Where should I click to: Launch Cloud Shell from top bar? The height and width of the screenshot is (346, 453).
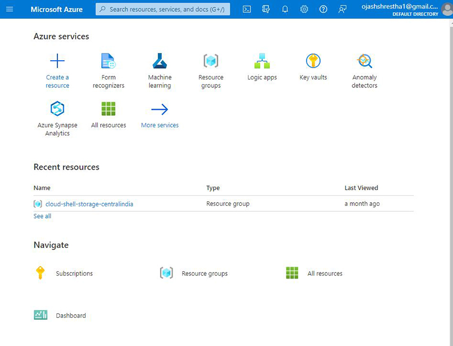tap(247, 9)
